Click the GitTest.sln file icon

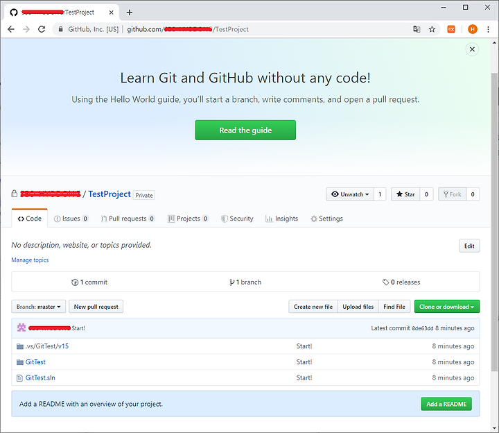coord(19,378)
